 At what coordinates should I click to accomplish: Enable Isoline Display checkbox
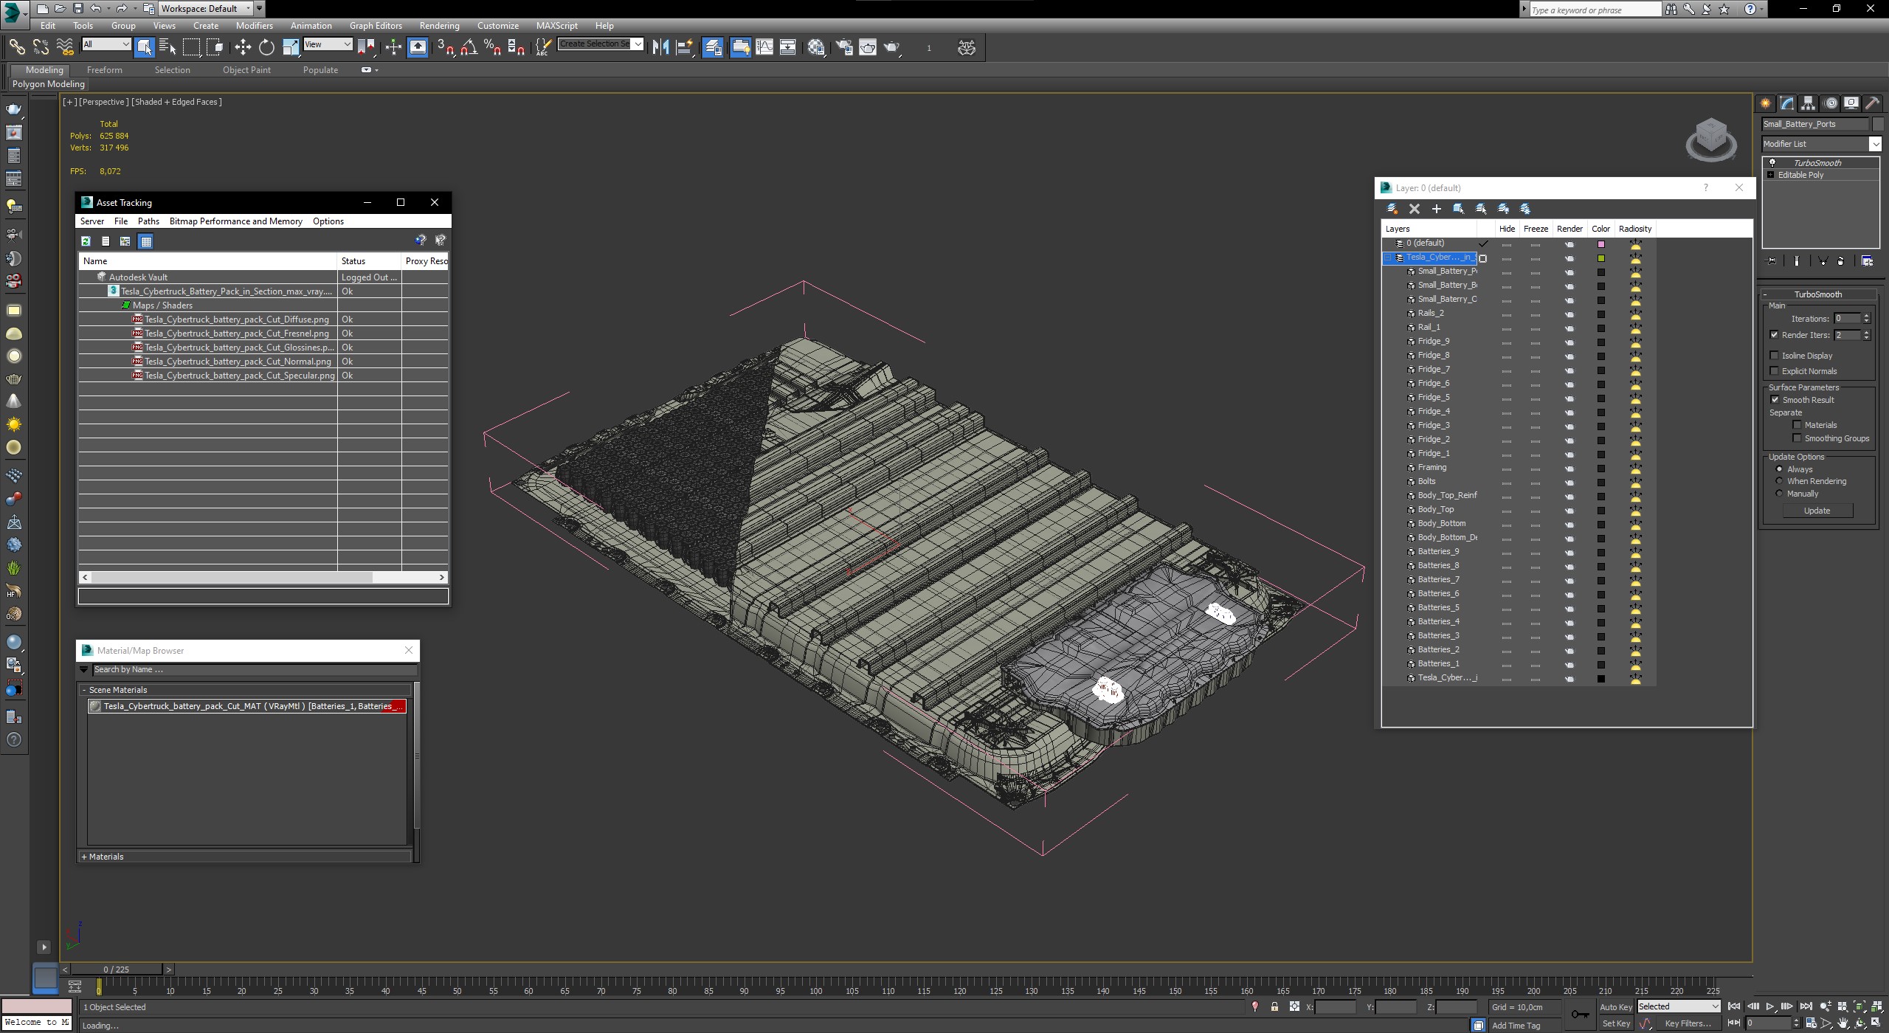(x=1775, y=356)
